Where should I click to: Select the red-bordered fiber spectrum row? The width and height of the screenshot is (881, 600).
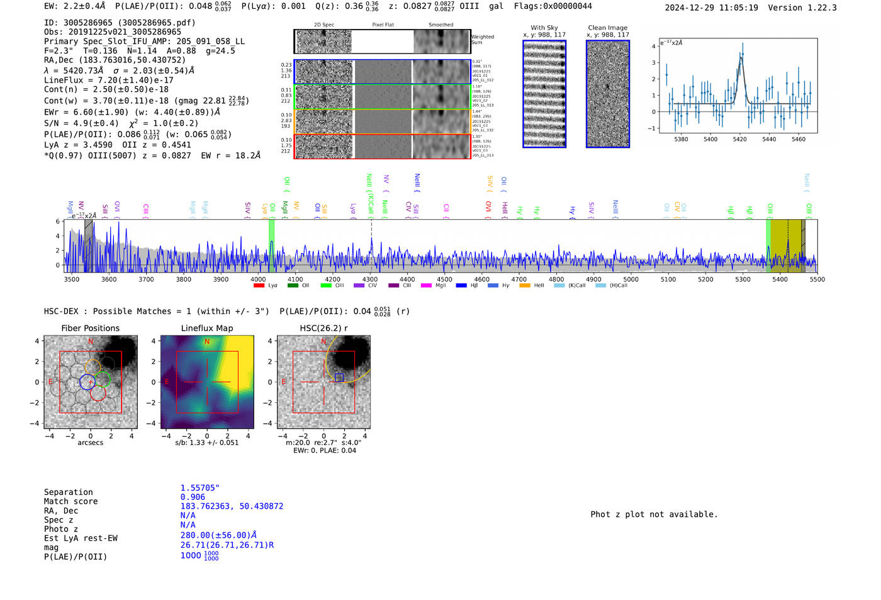[383, 146]
